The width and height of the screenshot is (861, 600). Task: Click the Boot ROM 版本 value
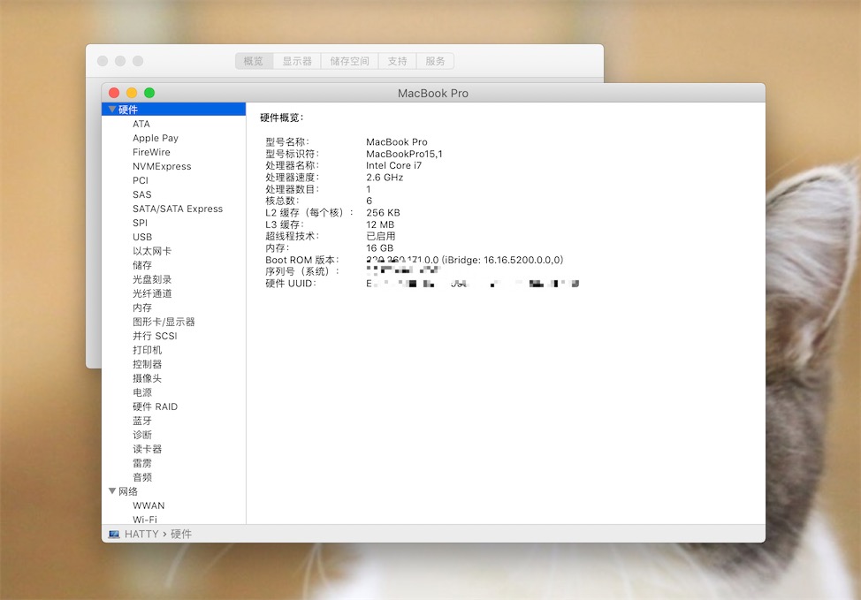(x=465, y=260)
